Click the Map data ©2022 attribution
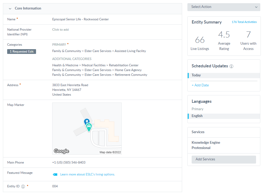264x195 pixels. [110, 152]
